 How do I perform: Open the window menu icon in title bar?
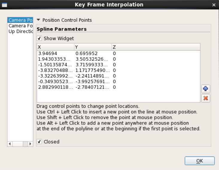pyautogui.click(x=4, y=5)
